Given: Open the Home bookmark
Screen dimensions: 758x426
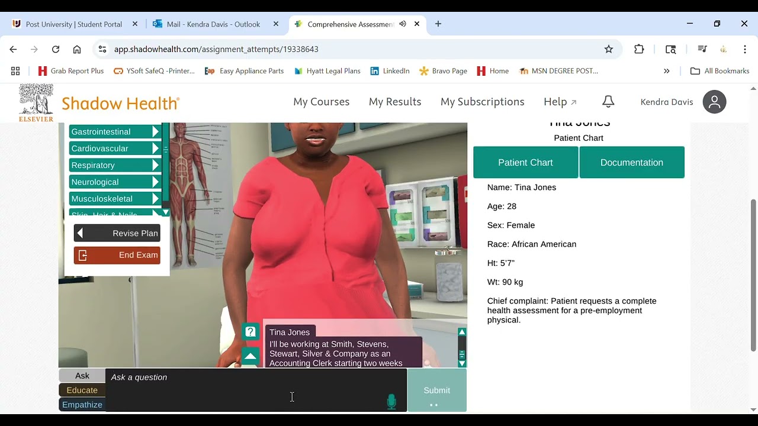Looking at the screenshot, I should 493,71.
